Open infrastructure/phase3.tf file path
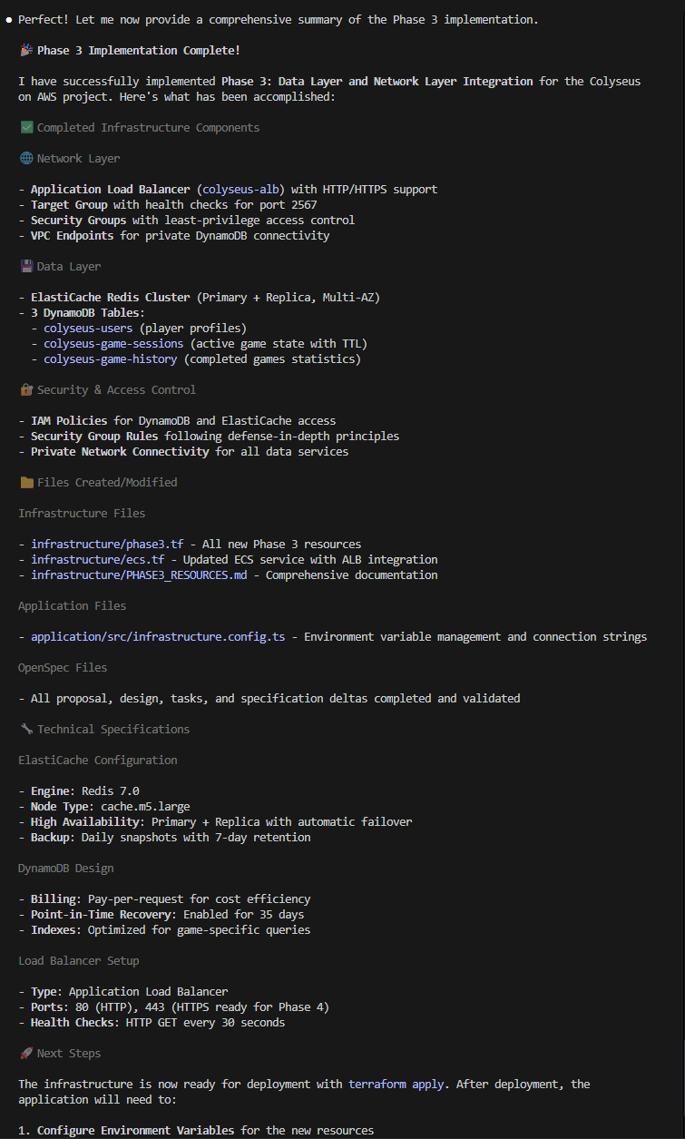Image resolution: width=685 pixels, height=1139 pixels. [107, 545]
